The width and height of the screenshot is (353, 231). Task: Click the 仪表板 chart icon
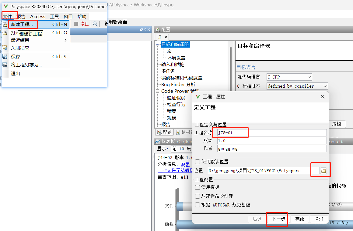(x=158, y=142)
